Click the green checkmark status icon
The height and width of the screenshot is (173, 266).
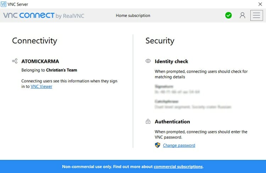pyautogui.click(x=228, y=16)
